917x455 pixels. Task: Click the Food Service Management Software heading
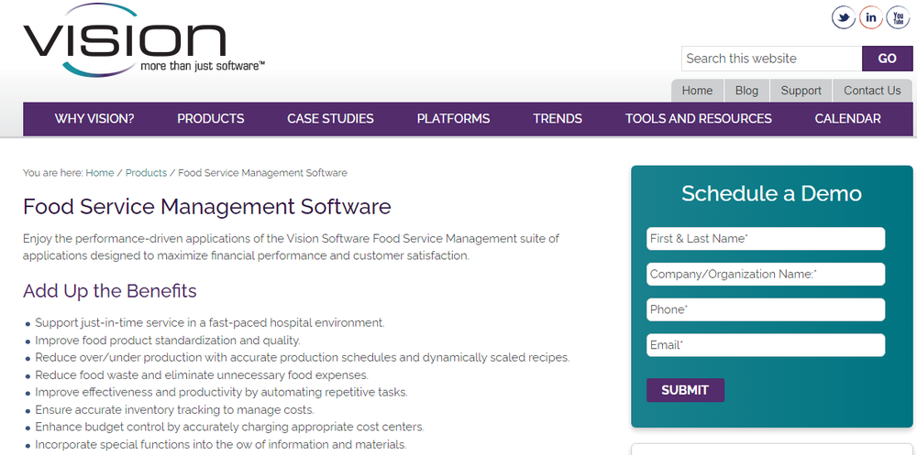207,207
